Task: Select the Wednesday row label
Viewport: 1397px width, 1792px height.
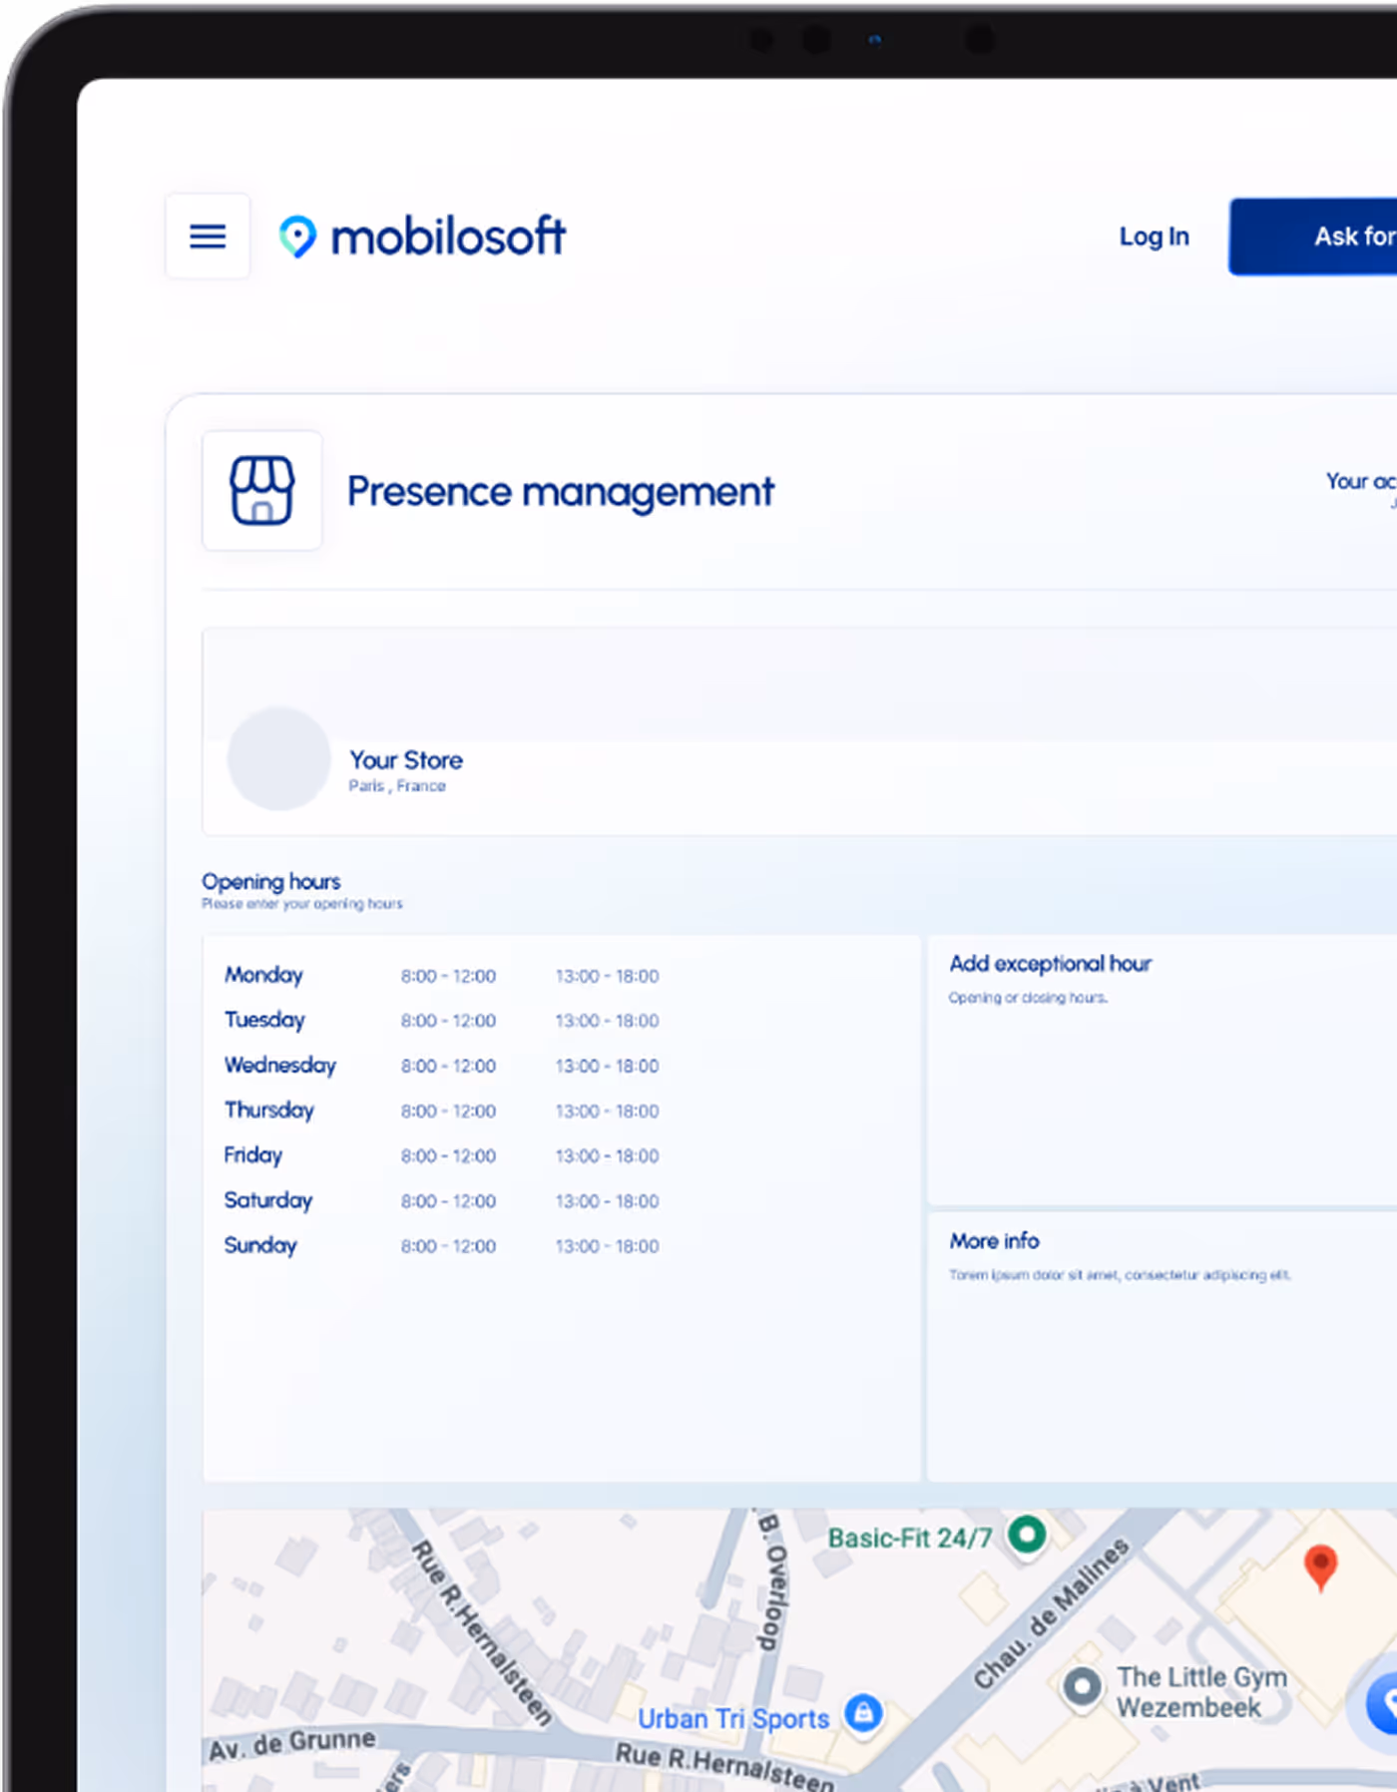Action: [280, 1065]
